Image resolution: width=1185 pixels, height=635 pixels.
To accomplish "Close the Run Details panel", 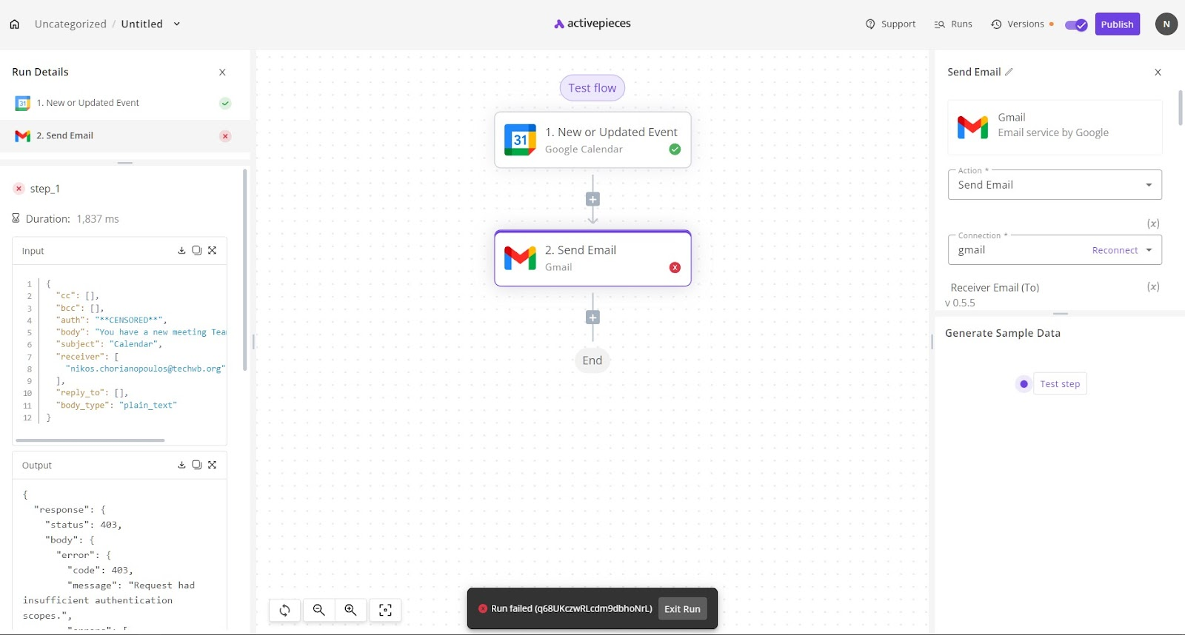I will click(222, 72).
